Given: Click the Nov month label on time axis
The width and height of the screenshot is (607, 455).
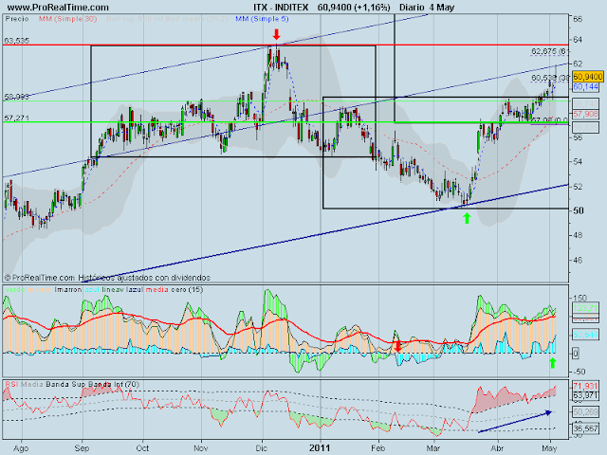Looking at the screenshot, I should (201, 448).
